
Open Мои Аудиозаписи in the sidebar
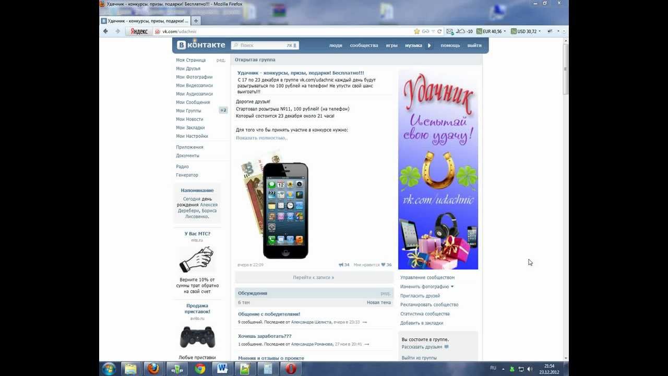[x=194, y=94]
